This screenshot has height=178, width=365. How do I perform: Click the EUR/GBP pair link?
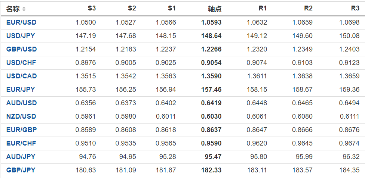(21, 130)
